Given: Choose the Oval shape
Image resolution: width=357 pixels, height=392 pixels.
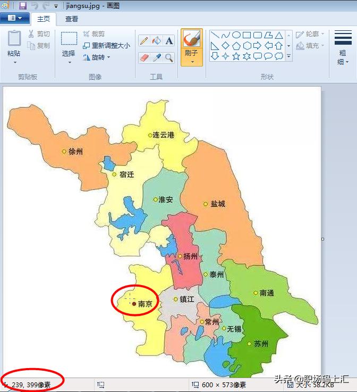Looking at the screenshot, I should click(x=236, y=35).
